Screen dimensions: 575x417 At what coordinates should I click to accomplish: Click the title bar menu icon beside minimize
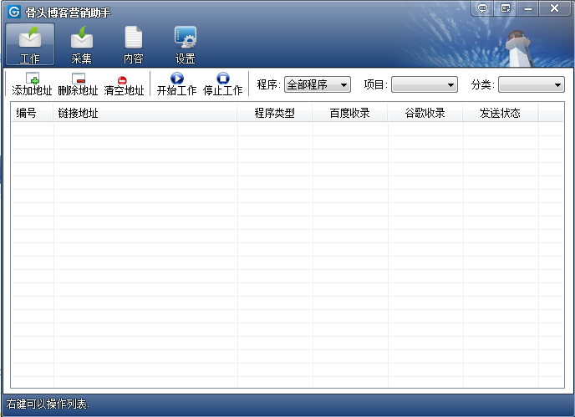506,8
